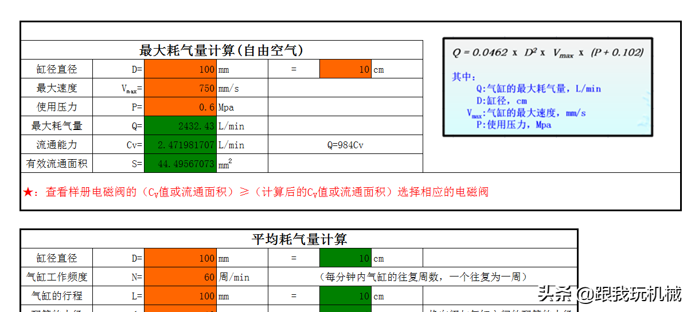Select the green 2.471981707 Cv cell
This screenshot has width=691, height=312.
pos(180,145)
